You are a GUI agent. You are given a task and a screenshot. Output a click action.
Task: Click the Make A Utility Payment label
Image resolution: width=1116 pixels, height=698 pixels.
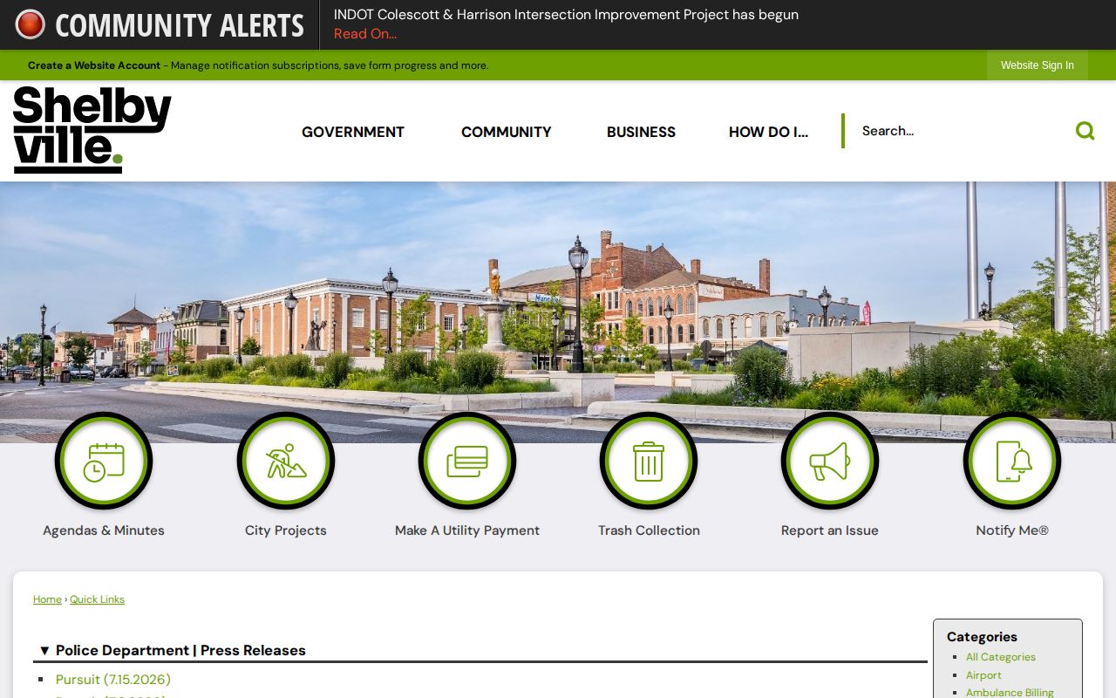coord(467,530)
